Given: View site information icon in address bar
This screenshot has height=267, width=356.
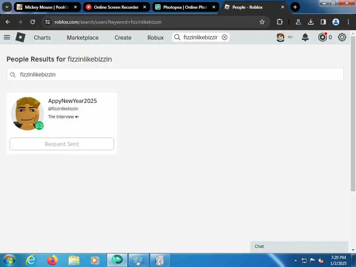Looking at the screenshot, I should [47, 22].
